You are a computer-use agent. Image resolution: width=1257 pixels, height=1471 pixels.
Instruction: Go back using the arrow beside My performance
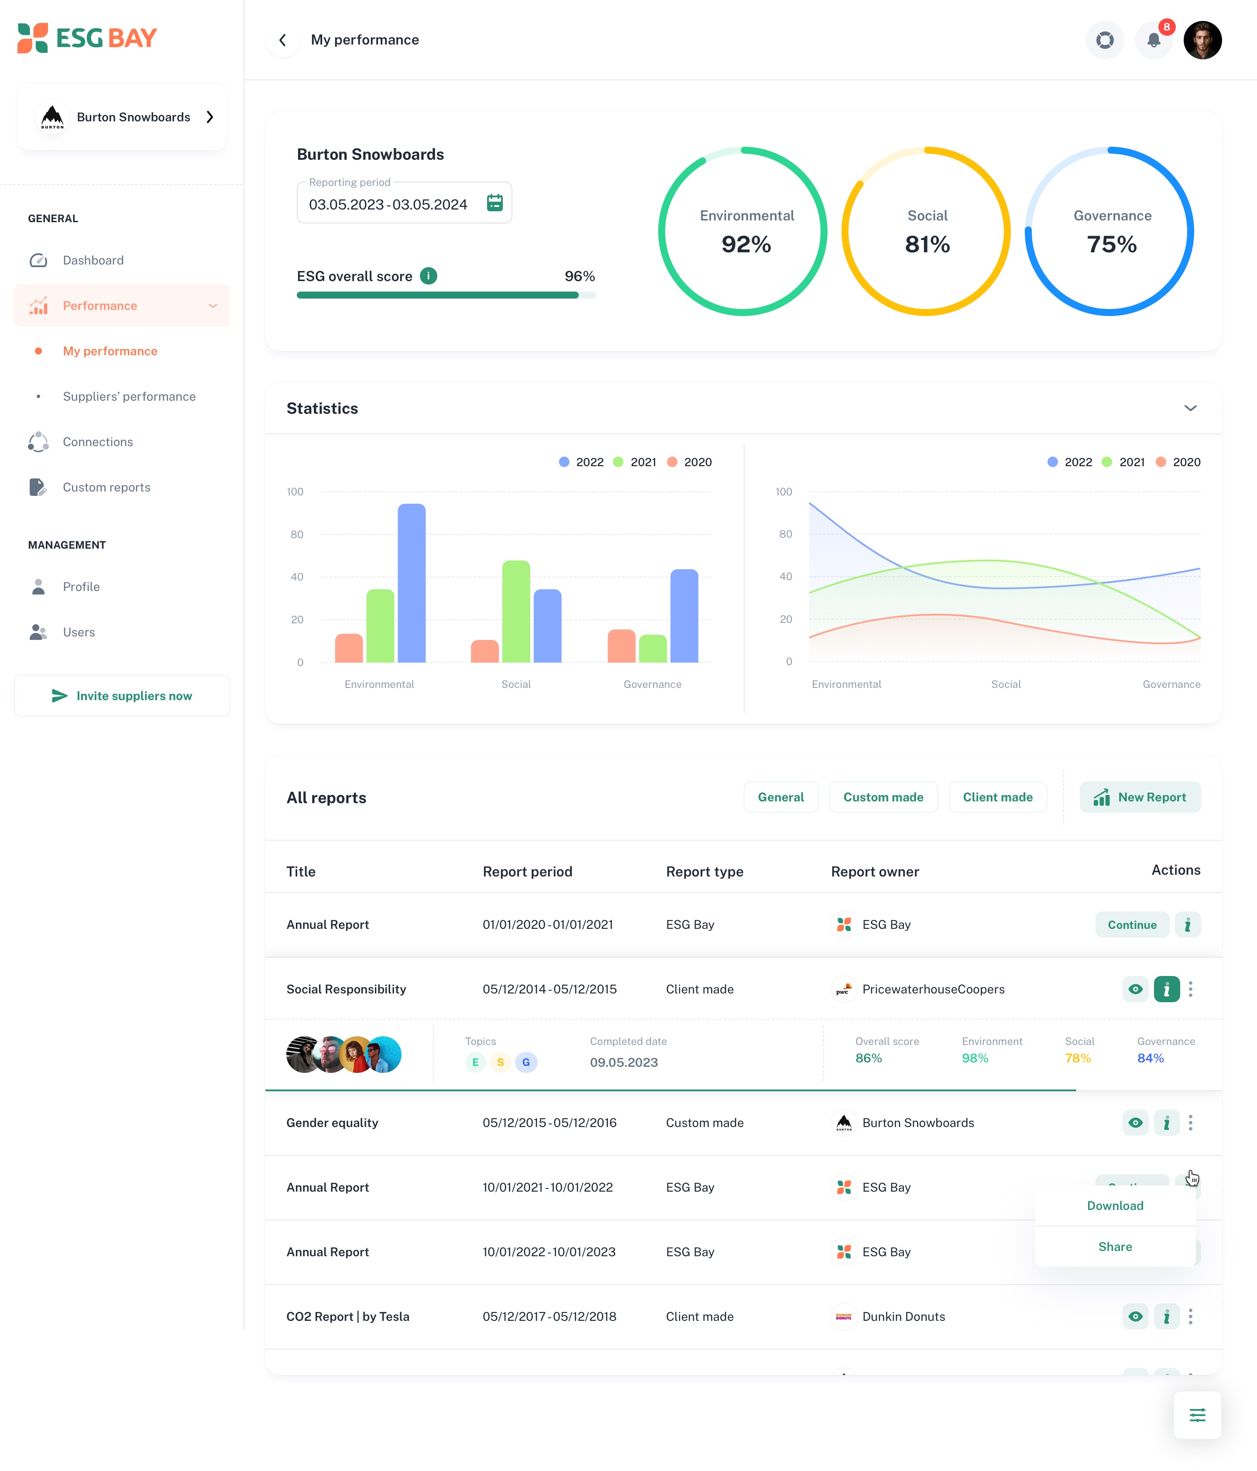282,40
